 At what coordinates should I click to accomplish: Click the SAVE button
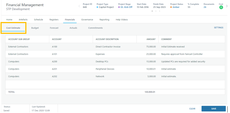[x=214, y=109]
